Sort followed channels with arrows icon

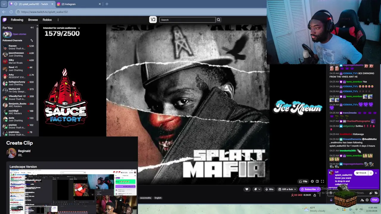click(x=32, y=40)
